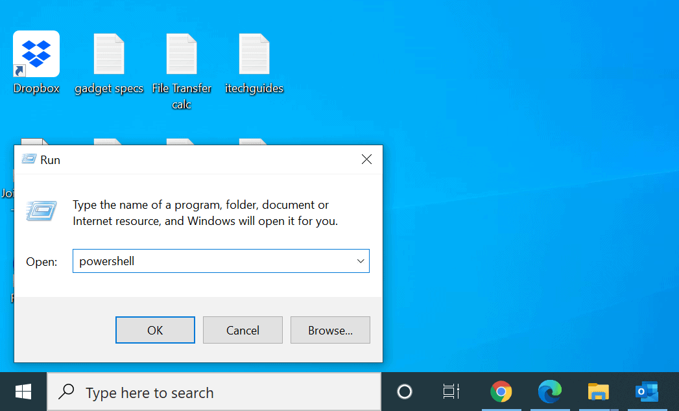This screenshot has height=411, width=679.
Task: Click the search magnifier in the taskbar
Action: (x=66, y=392)
